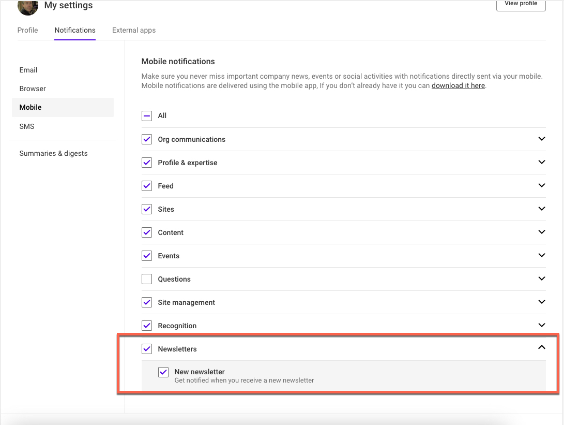Image resolution: width=564 pixels, height=425 pixels.
Task: Uncheck the New newsletter notification
Action: point(163,372)
